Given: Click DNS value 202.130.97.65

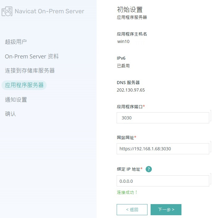Looking at the screenshot, I should (131, 90).
